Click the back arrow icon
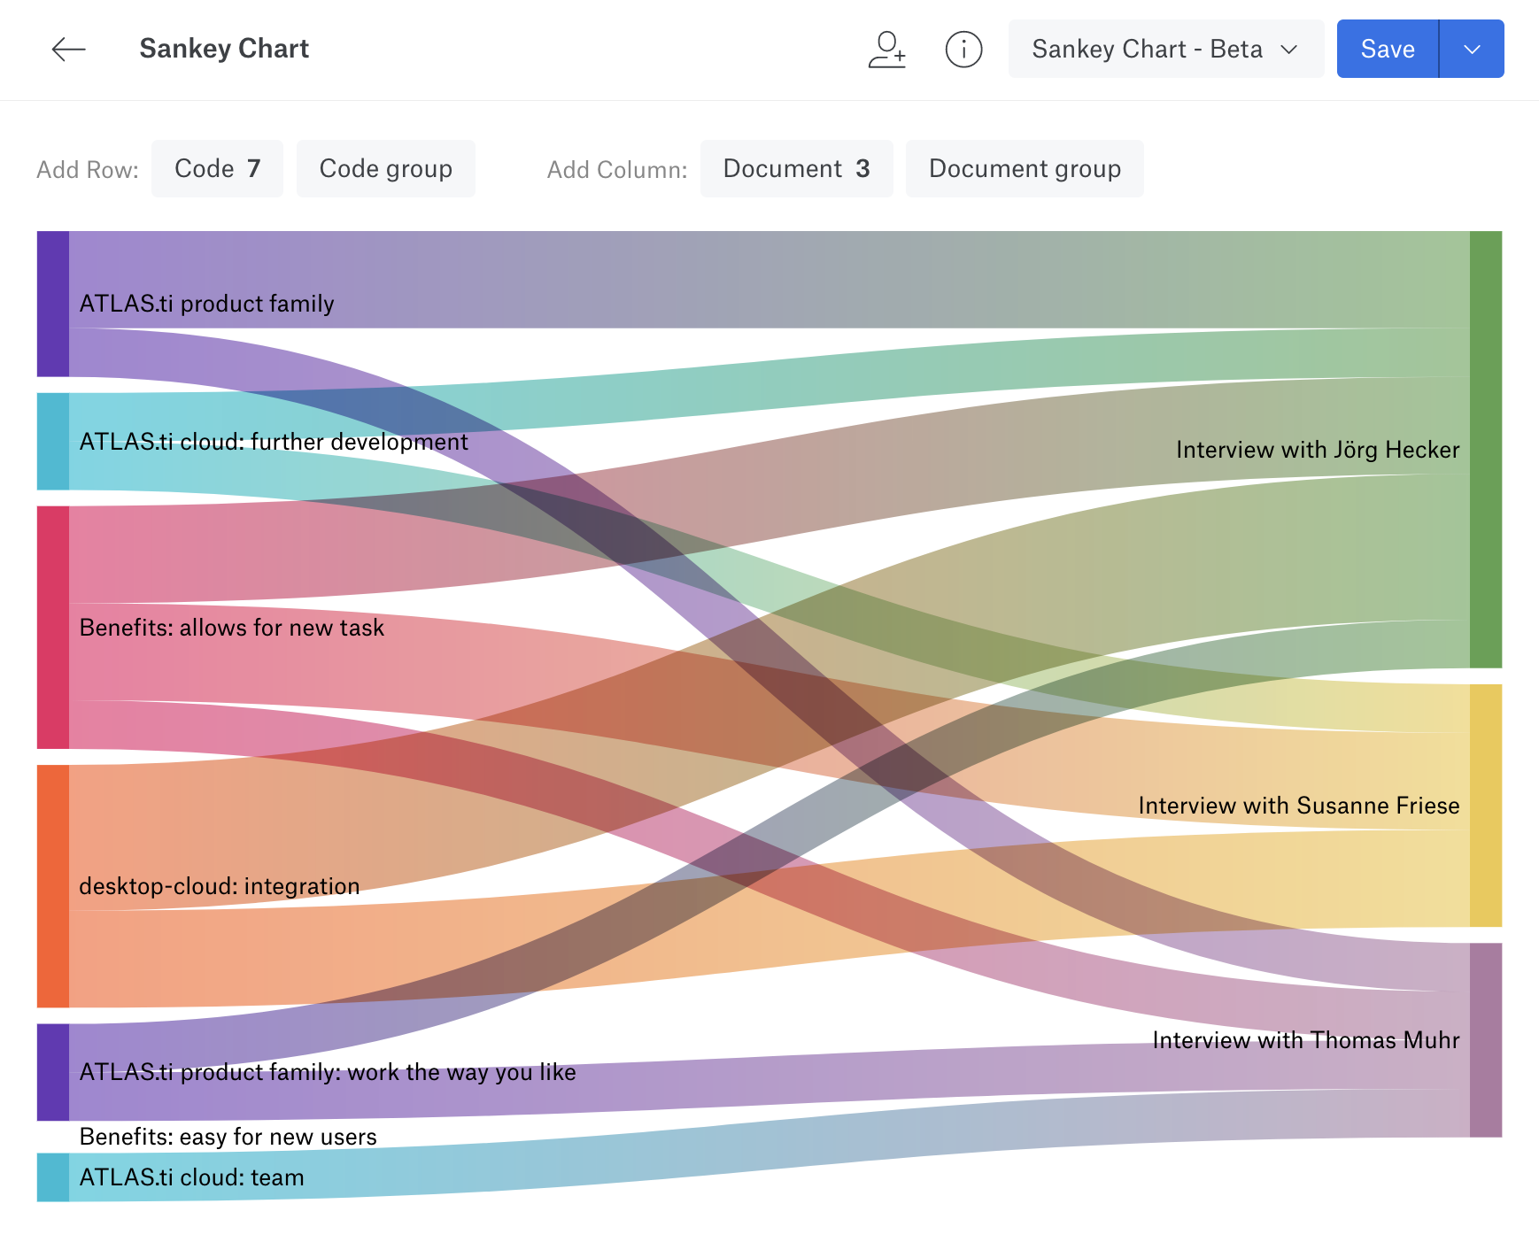The image size is (1539, 1250). (68, 50)
